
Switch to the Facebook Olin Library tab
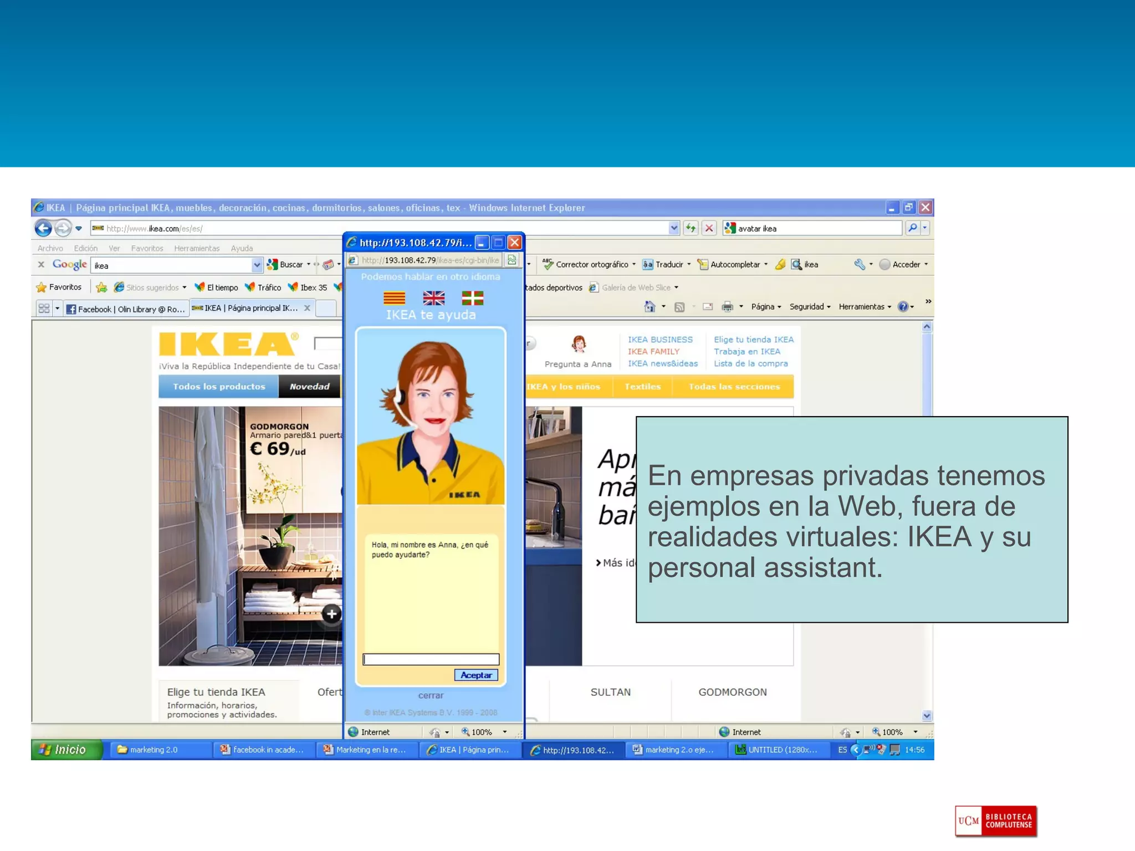pyautogui.click(x=126, y=309)
